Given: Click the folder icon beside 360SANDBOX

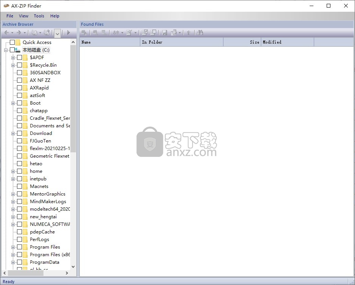Looking at the screenshot, I should 25,73.
